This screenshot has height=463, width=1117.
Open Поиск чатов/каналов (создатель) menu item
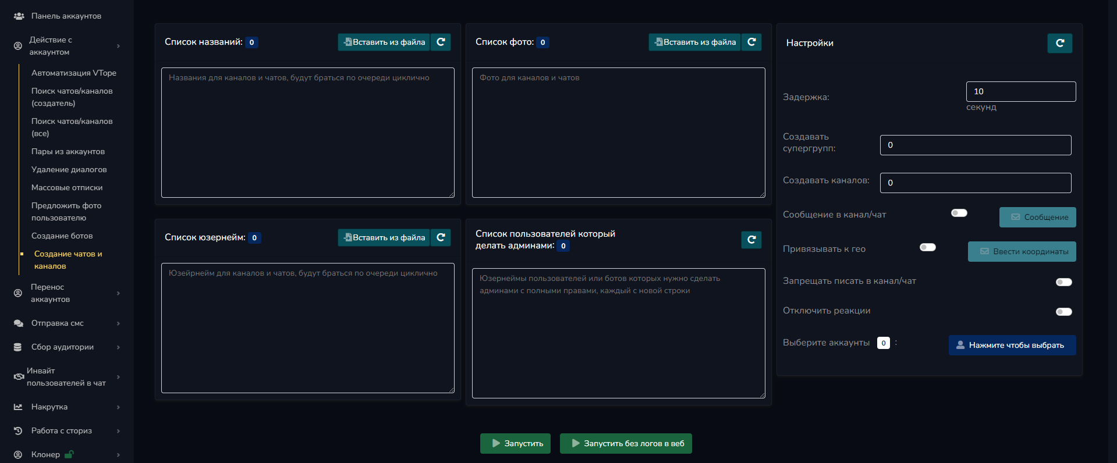pyautogui.click(x=72, y=97)
